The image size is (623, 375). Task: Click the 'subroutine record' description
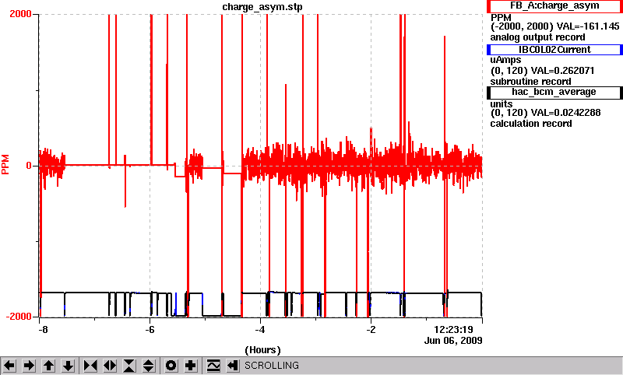[x=530, y=82]
